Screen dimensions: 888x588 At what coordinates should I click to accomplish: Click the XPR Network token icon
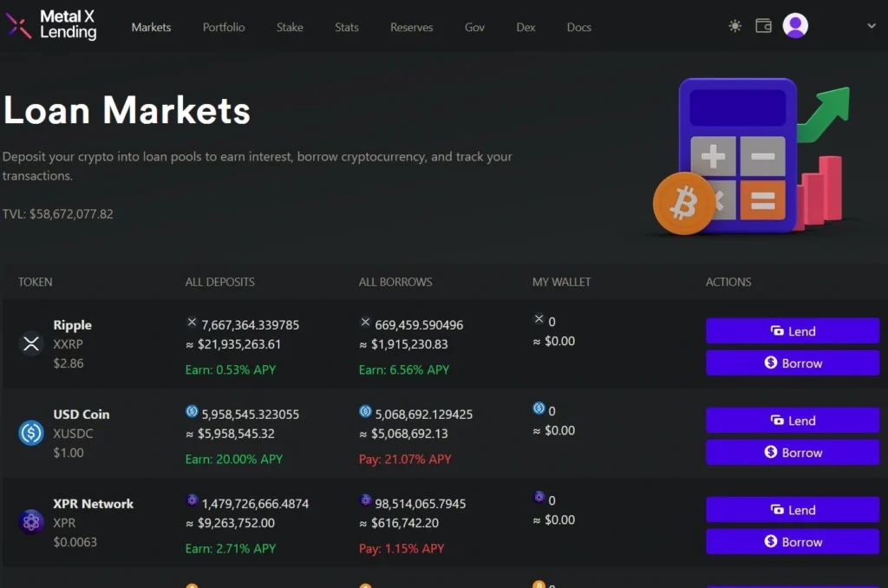[x=31, y=522]
